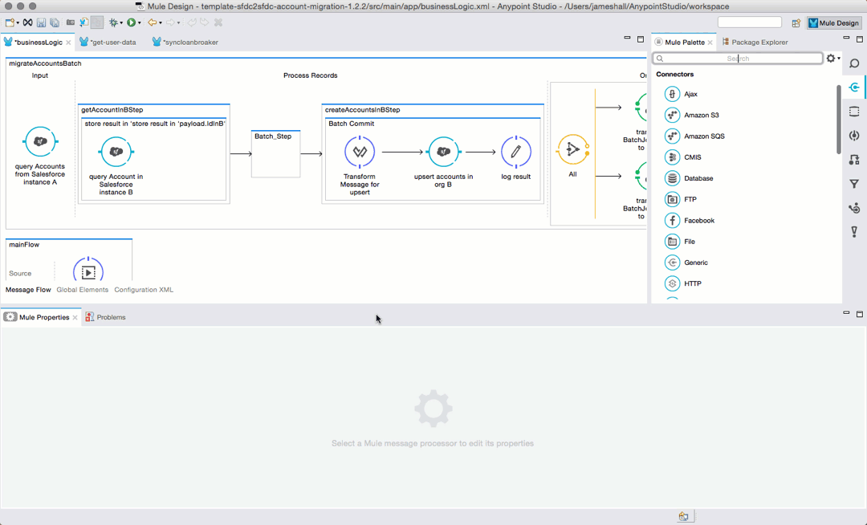Click the Quick Access input field
Screen dimensions: 867x525
click(x=749, y=22)
